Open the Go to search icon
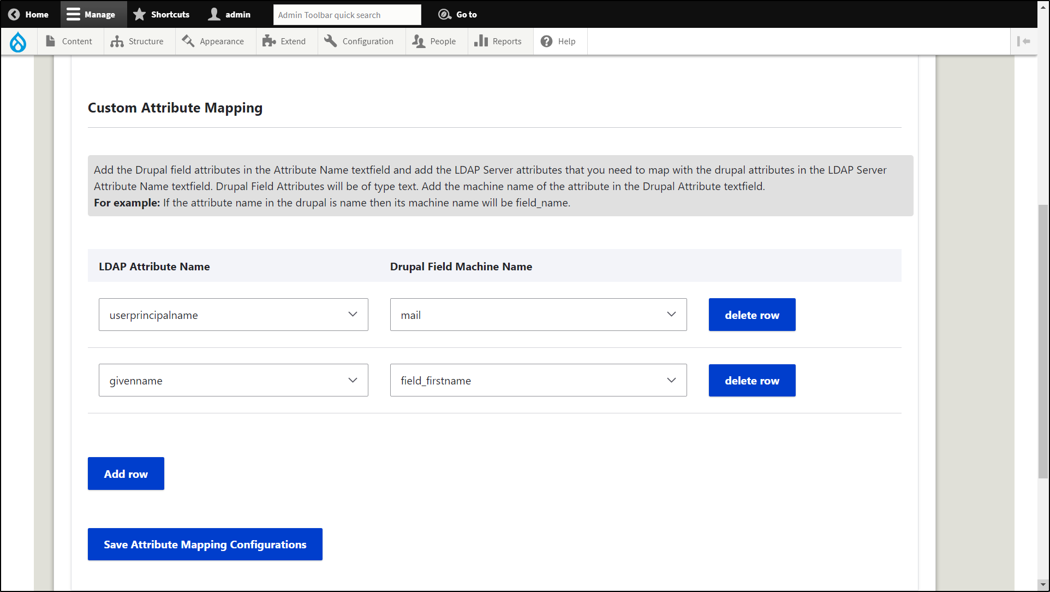Image resolution: width=1050 pixels, height=592 pixels. click(445, 15)
